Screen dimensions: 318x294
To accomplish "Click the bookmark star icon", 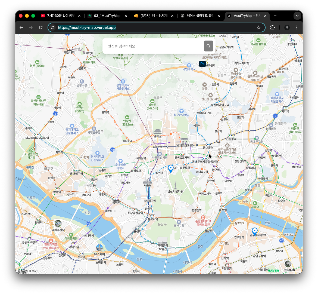I will pyautogui.click(x=259, y=27).
